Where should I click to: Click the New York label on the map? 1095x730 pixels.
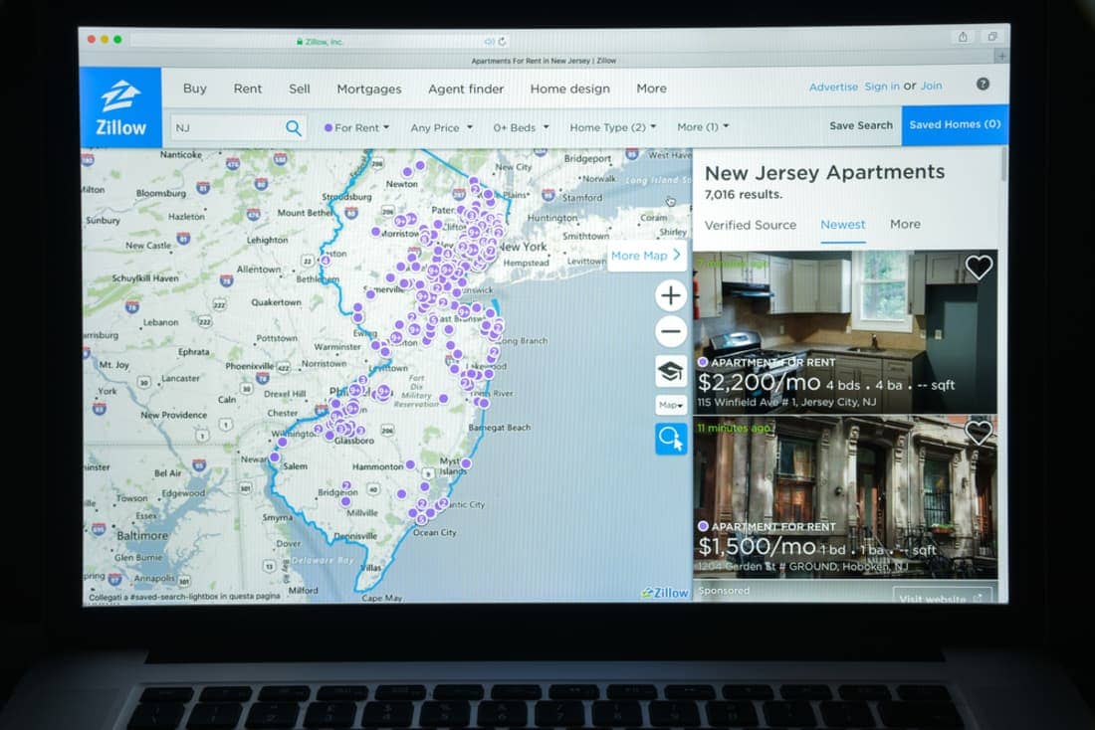[x=523, y=247]
